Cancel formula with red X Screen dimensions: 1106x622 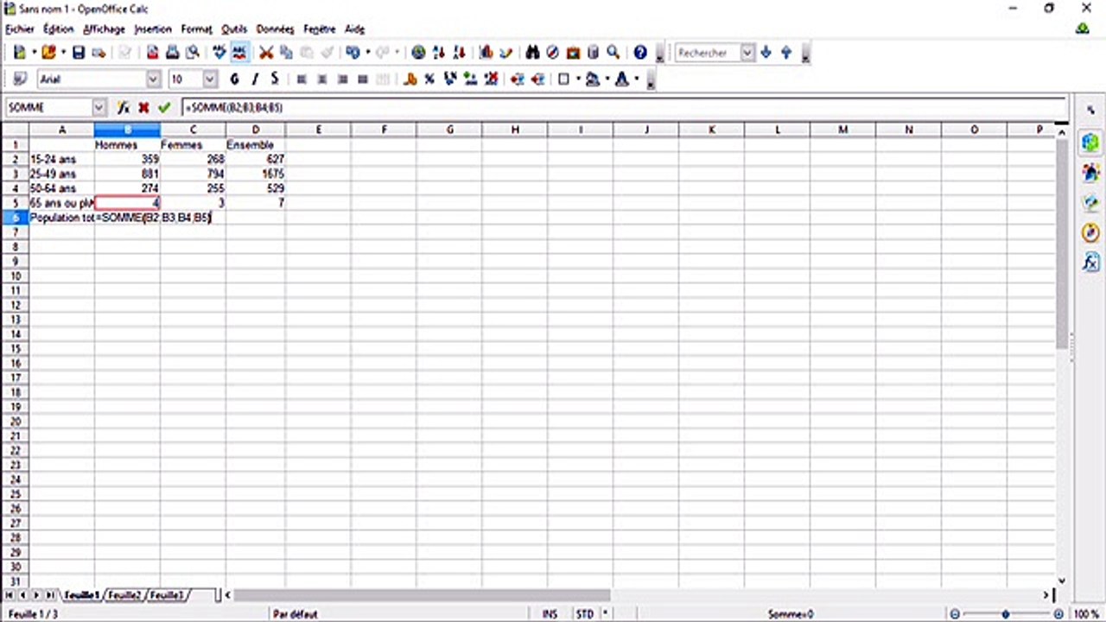[x=143, y=108]
